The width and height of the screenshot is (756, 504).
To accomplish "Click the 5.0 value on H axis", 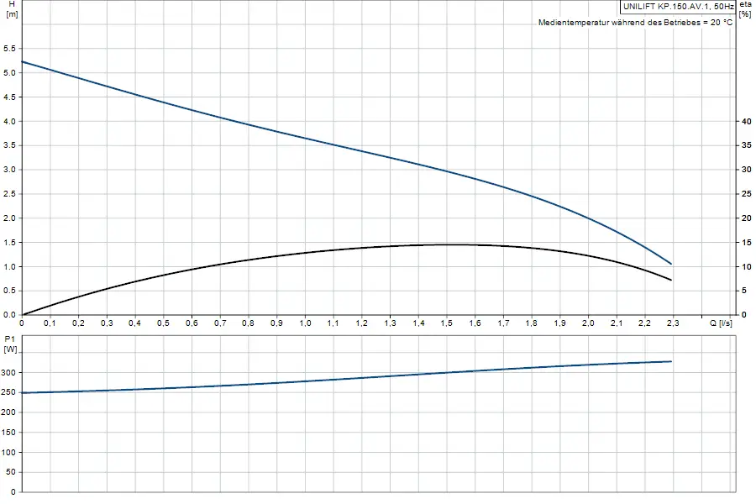I will click(9, 73).
